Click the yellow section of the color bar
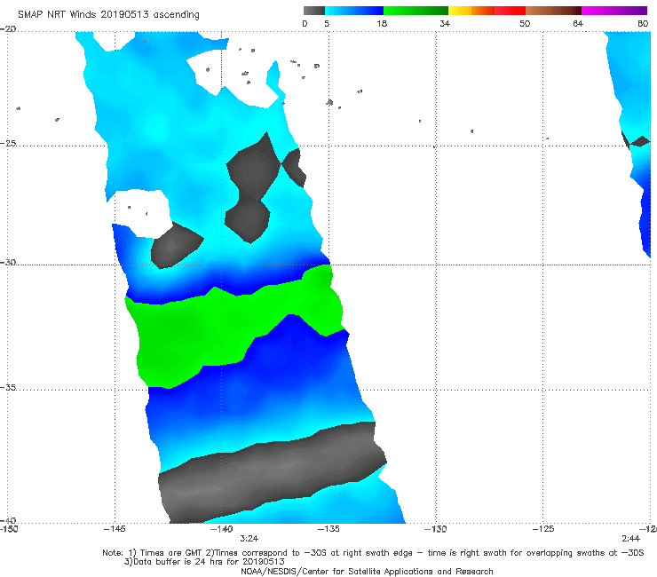Screen dimensions: 657x577 pos(460,11)
